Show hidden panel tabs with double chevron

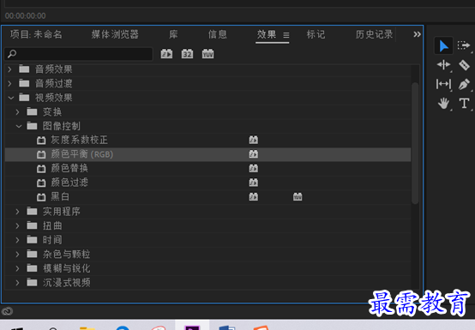(417, 34)
